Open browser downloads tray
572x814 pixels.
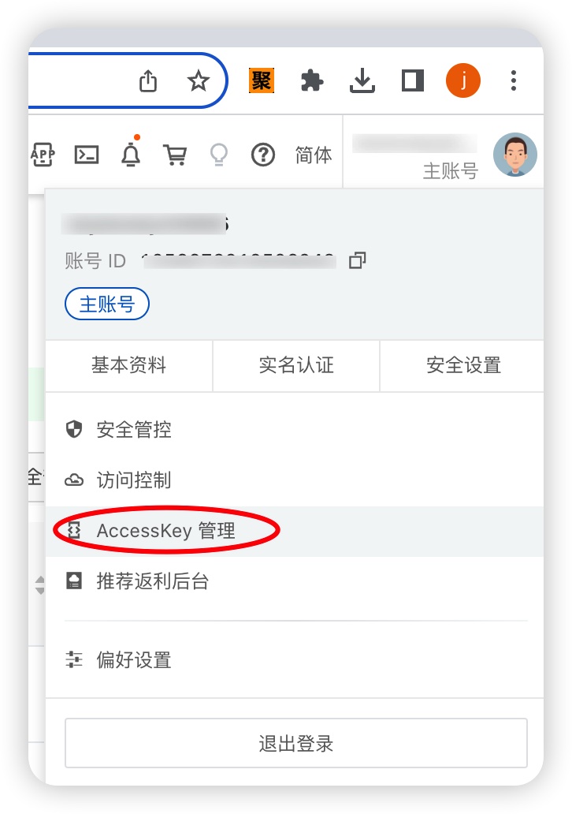tap(362, 81)
